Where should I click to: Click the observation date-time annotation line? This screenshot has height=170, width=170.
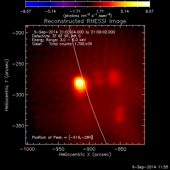(x=74, y=32)
